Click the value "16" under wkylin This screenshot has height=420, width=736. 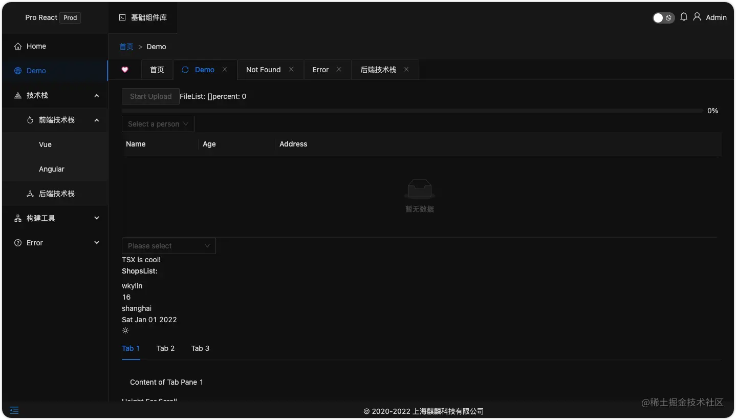coord(126,297)
